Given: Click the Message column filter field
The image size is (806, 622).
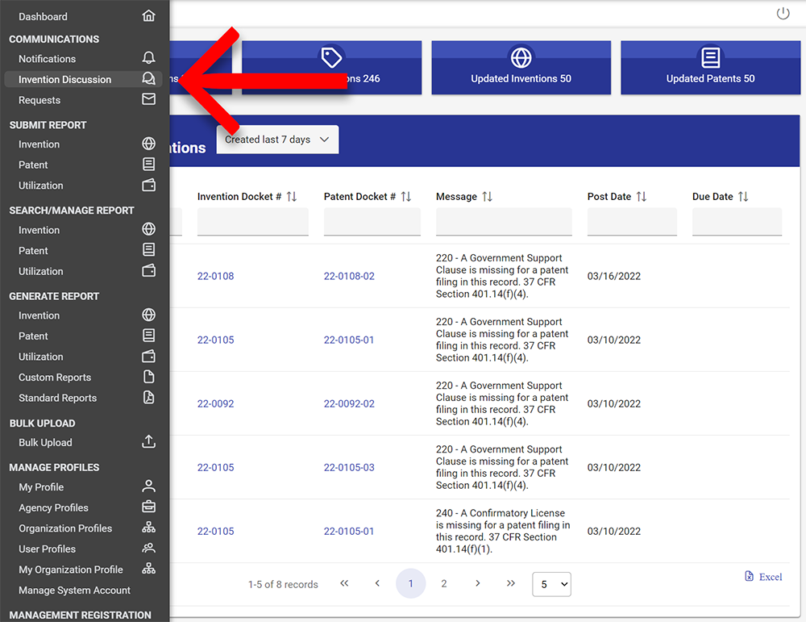Looking at the screenshot, I should click(x=504, y=221).
